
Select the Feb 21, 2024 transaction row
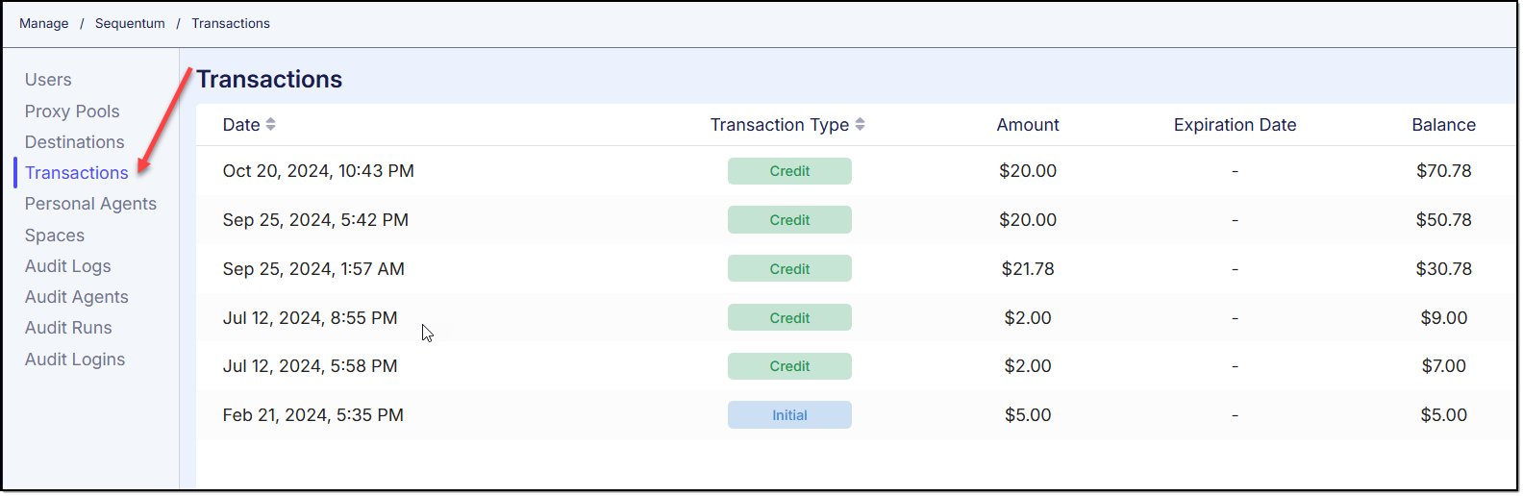312,415
